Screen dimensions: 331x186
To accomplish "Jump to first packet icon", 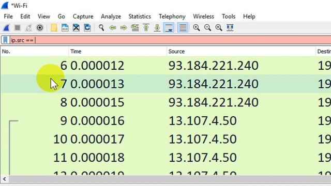I will [146, 27].
